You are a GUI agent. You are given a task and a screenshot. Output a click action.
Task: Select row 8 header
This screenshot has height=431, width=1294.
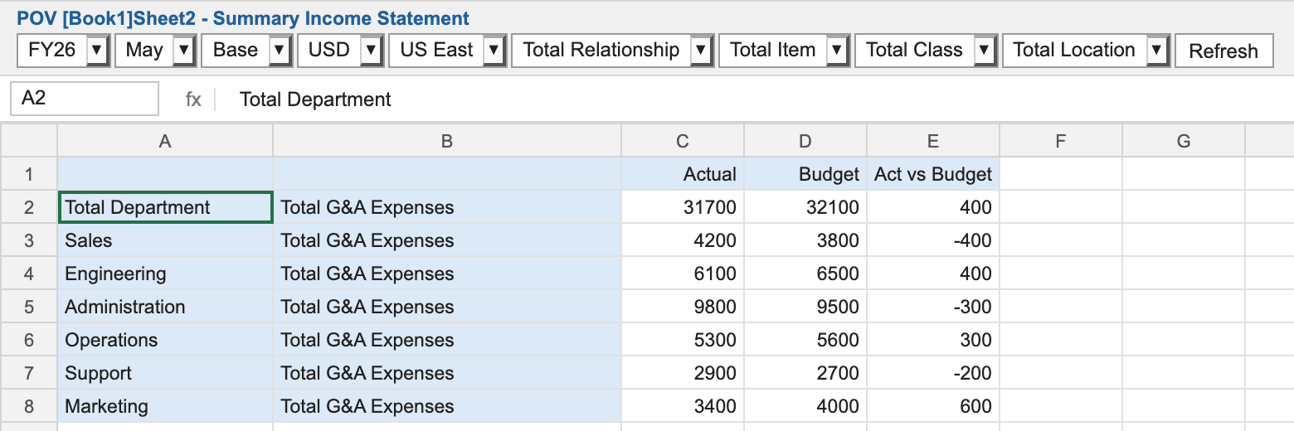(29, 406)
